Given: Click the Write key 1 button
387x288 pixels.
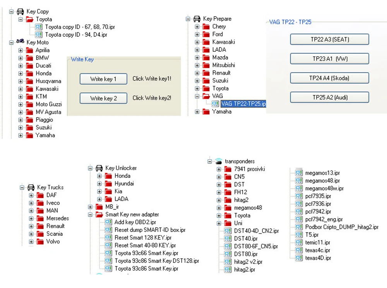Looking at the screenshot, I should click(103, 79).
